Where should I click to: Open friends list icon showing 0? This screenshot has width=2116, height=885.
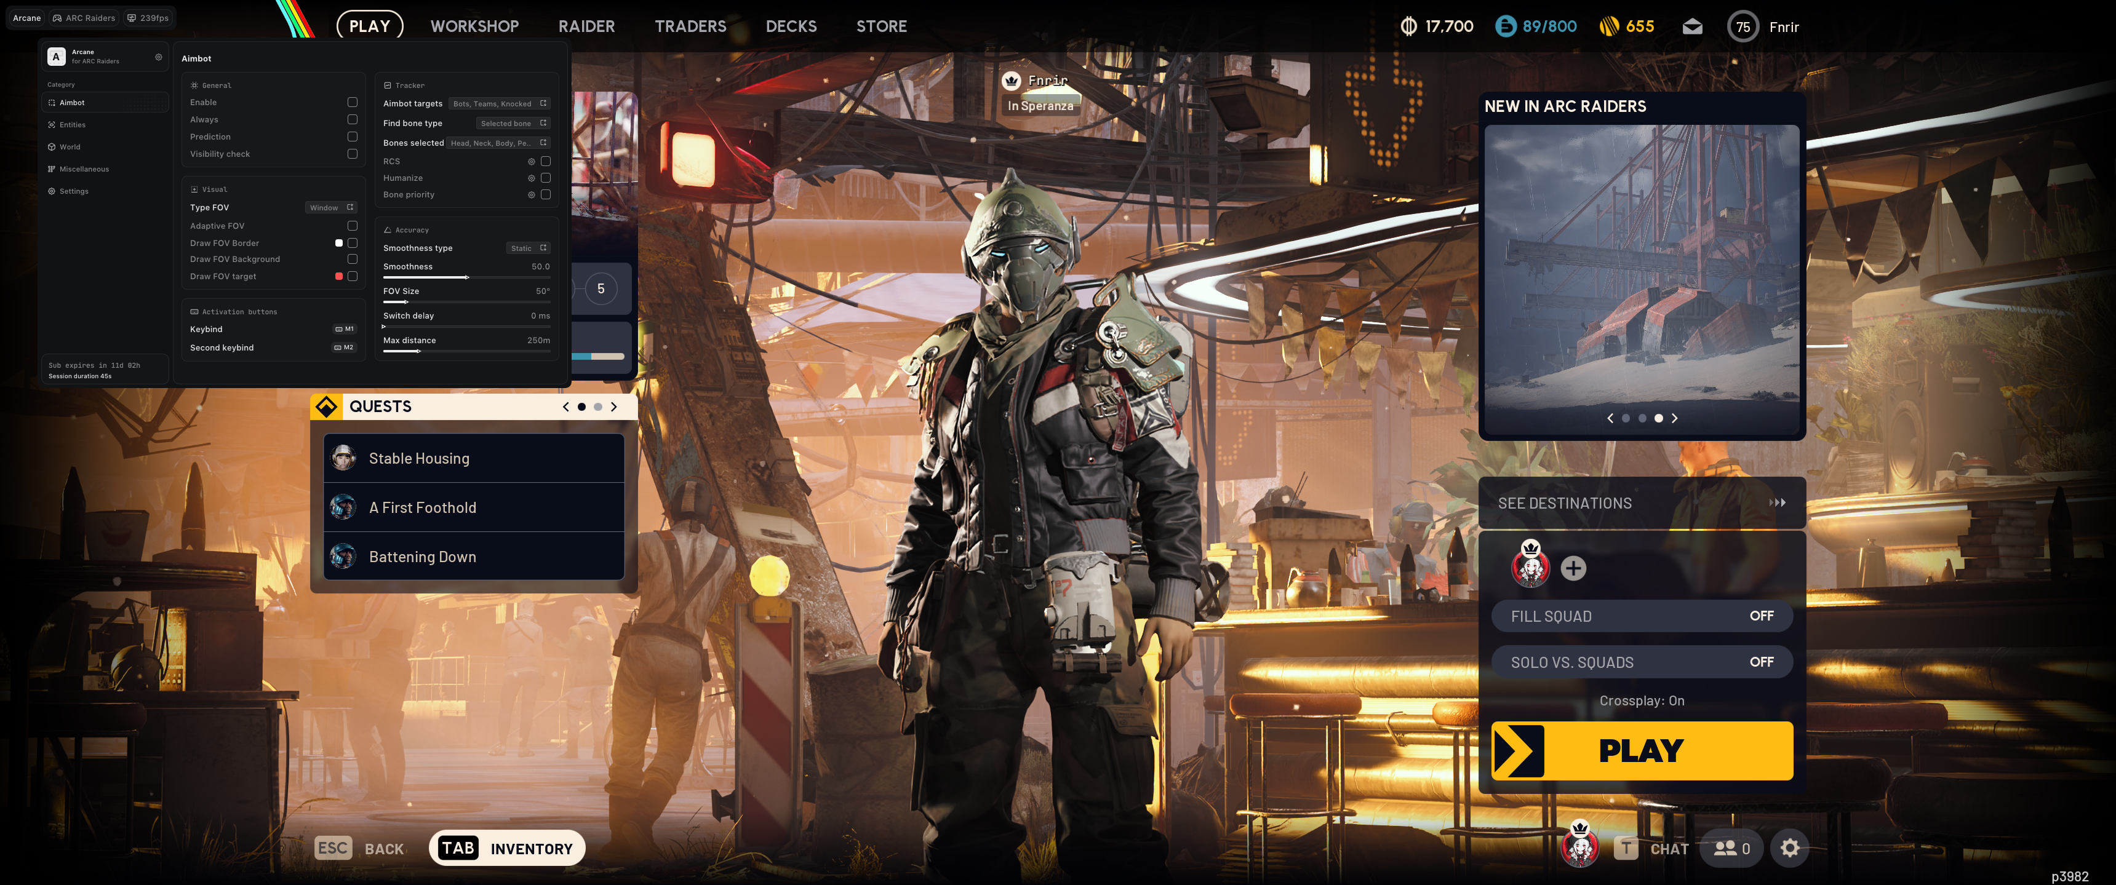click(x=1731, y=848)
